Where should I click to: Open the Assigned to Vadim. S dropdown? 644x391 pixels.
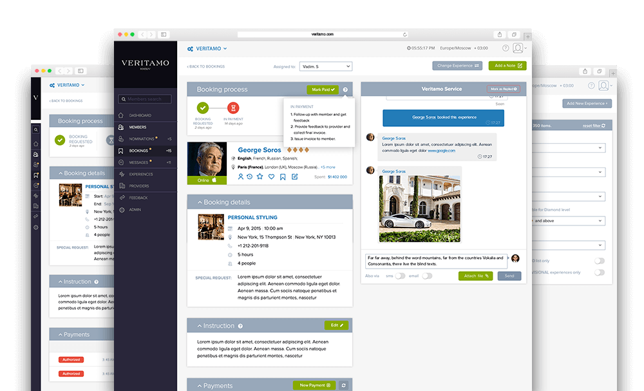click(326, 66)
